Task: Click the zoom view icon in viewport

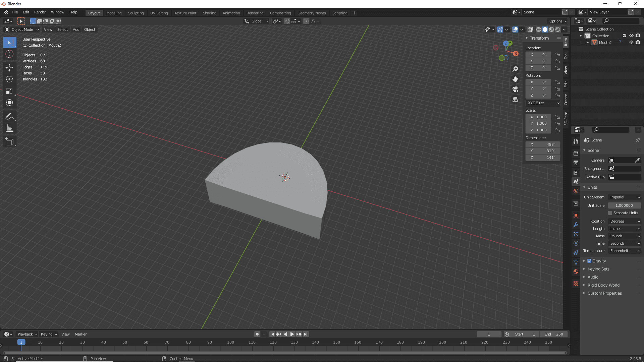Action: point(515,69)
